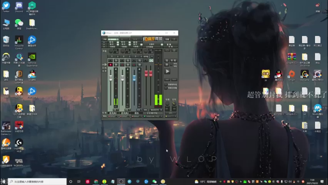The image size is (328, 185).
Task: Adjust the channel 1 volume fader
Action: (111, 78)
